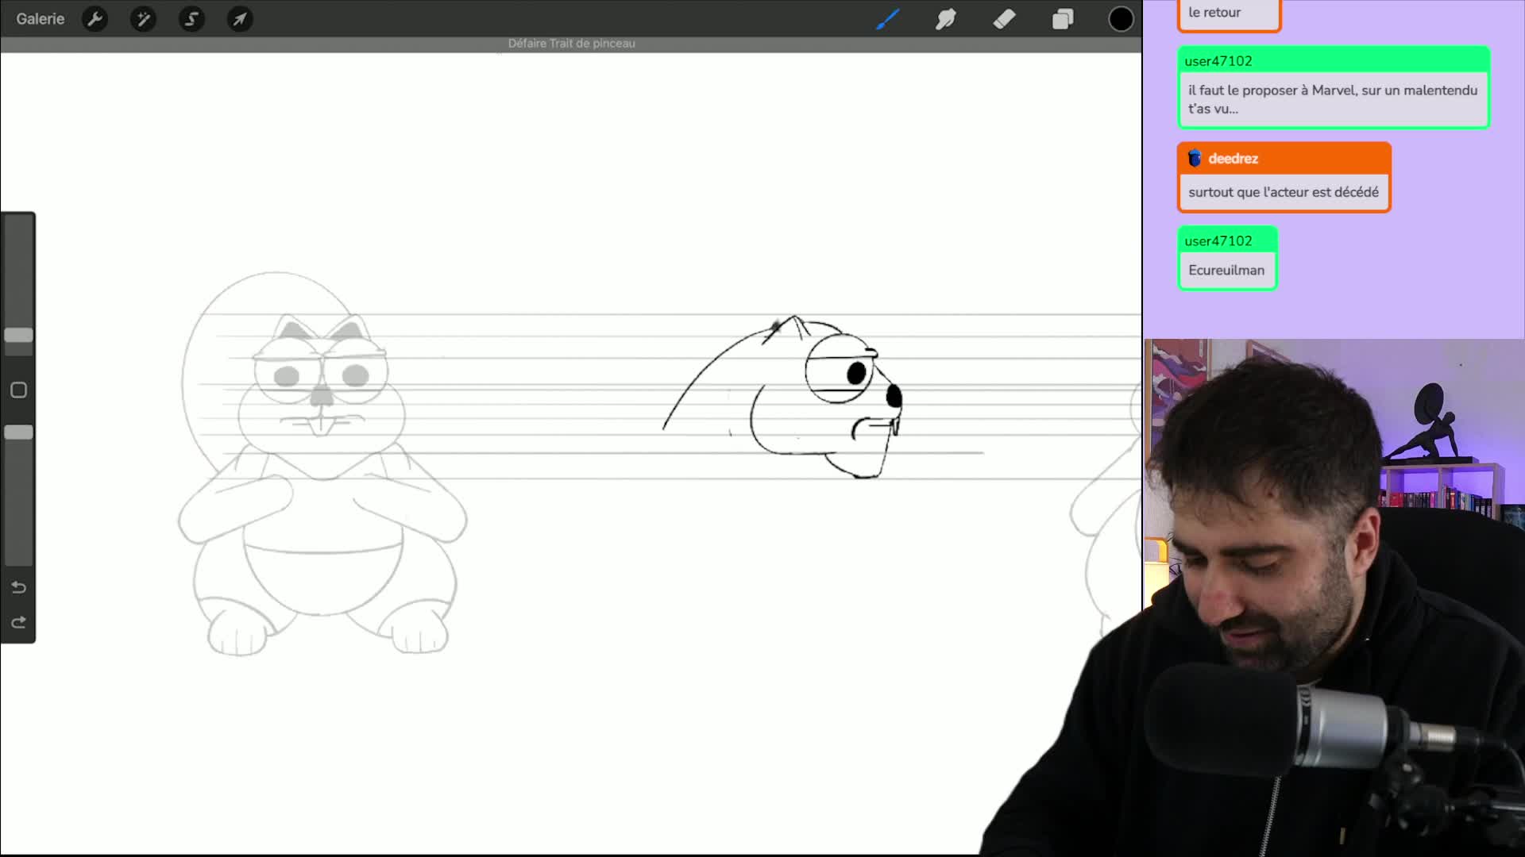Open the black color picker
Viewport: 1525px width, 857px height.
[x=1121, y=18]
